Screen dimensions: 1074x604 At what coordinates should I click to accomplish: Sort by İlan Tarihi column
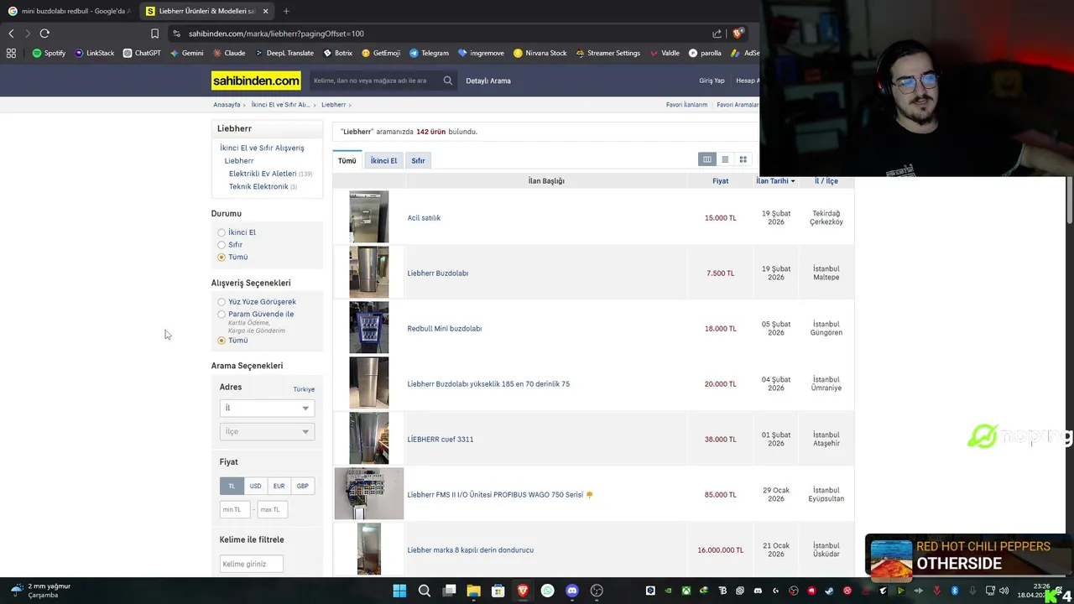pos(775,181)
